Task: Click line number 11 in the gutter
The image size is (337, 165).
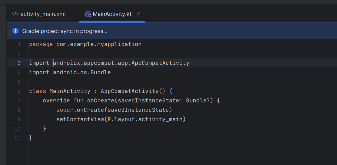Action: [18, 138]
